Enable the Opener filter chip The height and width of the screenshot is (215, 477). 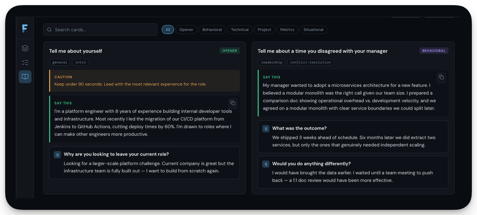point(186,30)
